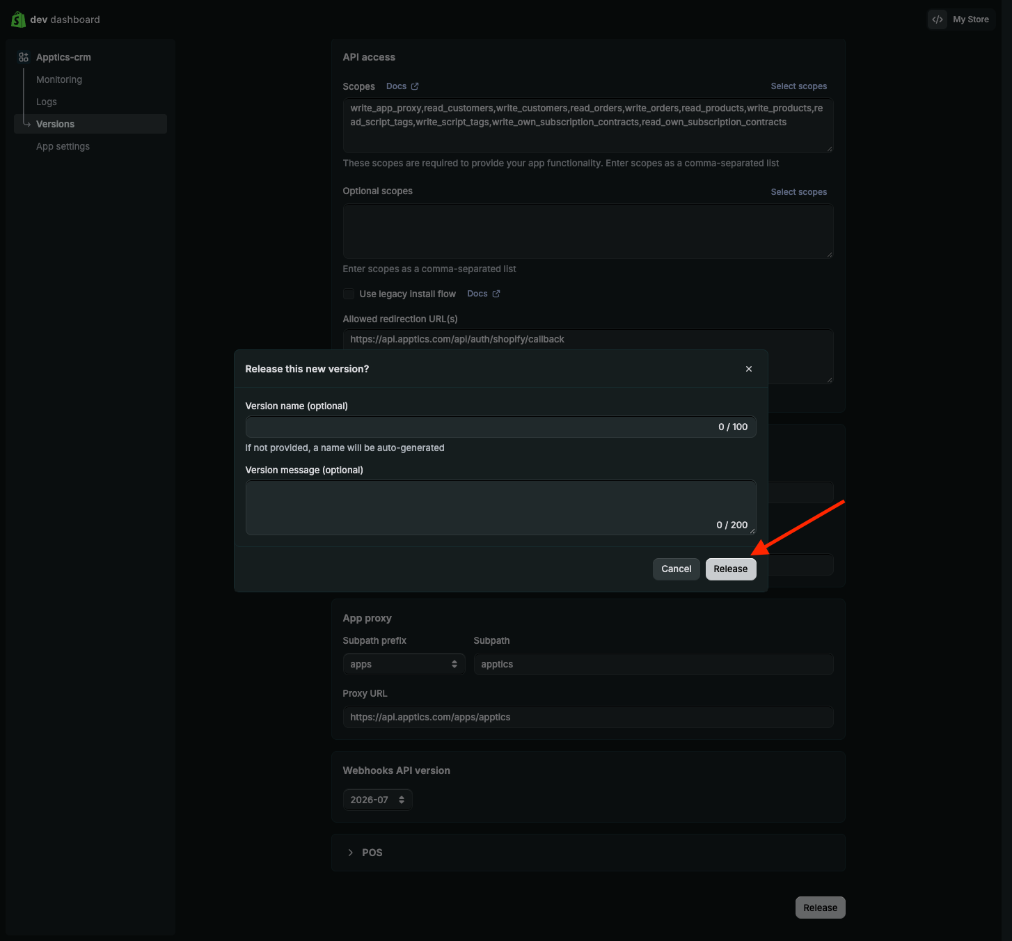Screen dimensions: 1012x941
Task: Click Select scopes link for Optional scopes
Action: (799, 192)
